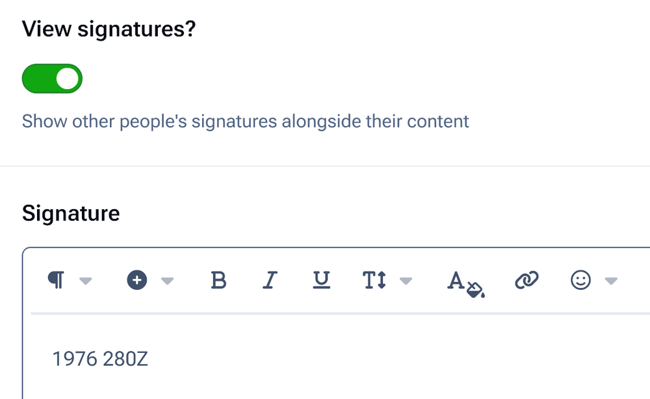Open the insert dropdown arrow beside plus
The width and height of the screenshot is (650, 399).
[x=167, y=281]
